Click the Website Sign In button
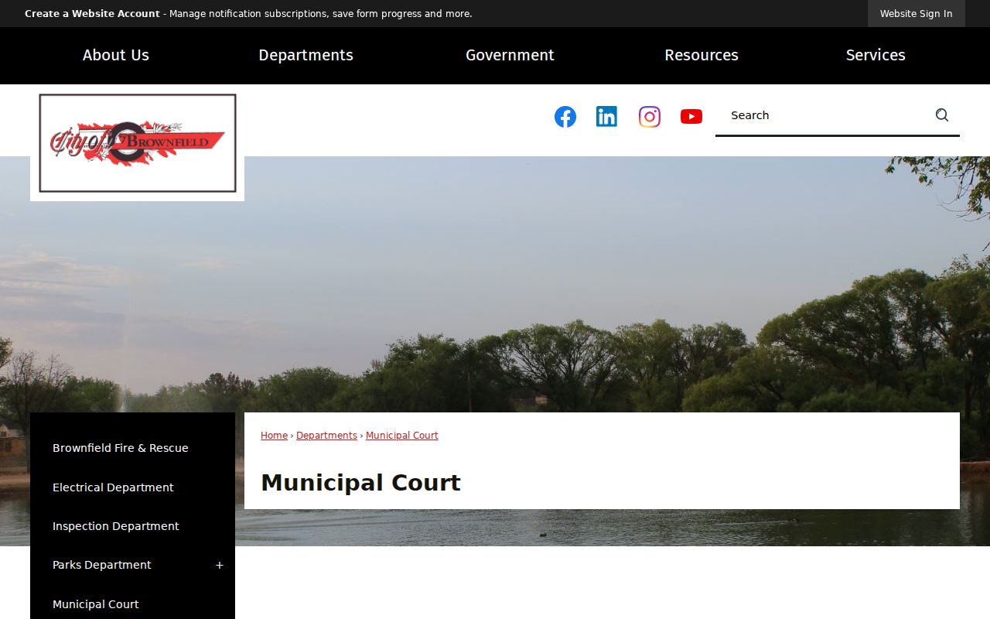 [917, 14]
